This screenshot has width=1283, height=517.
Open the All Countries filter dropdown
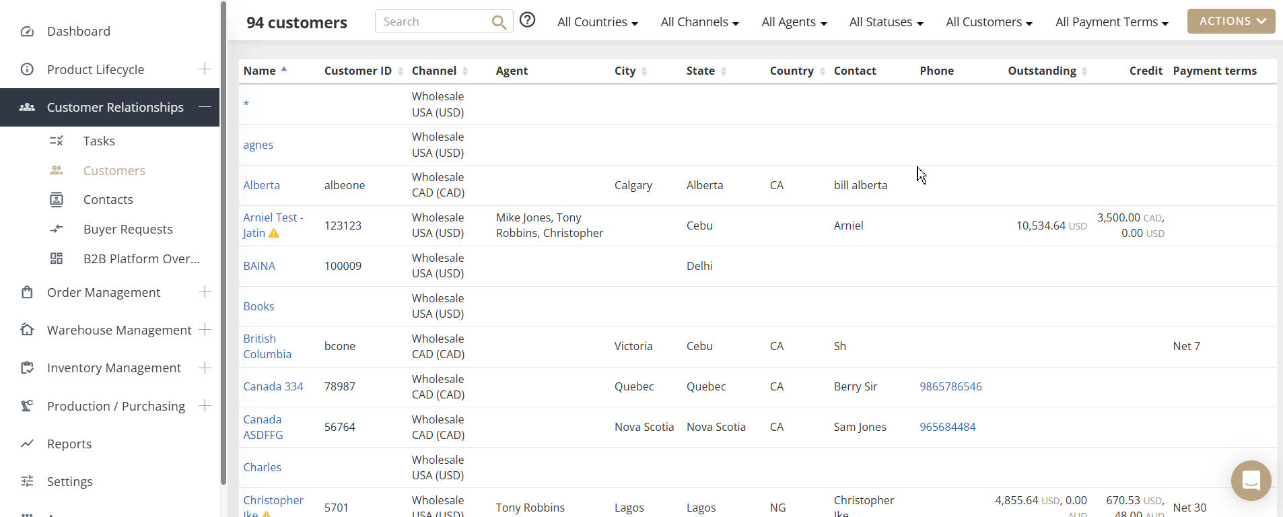597,22
